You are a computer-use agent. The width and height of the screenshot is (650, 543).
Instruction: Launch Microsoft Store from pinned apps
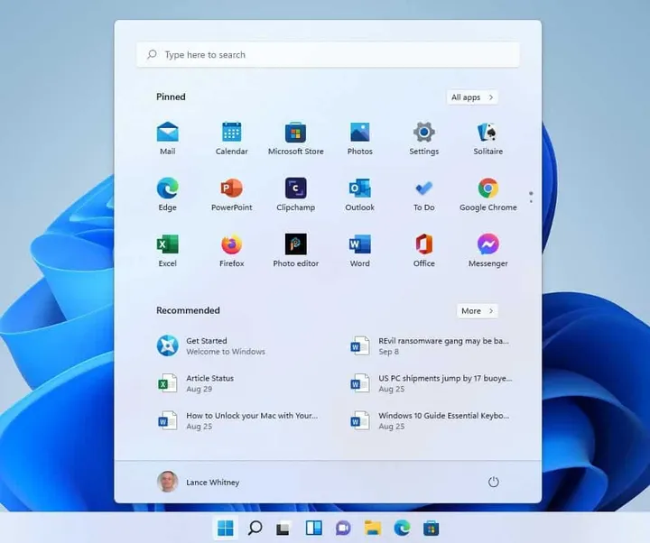pyautogui.click(x=295, y=138)
